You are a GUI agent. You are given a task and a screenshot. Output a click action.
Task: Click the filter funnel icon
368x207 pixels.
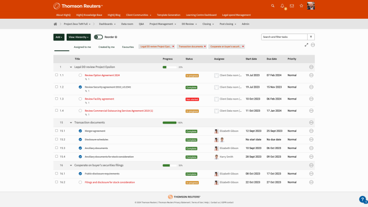coord(311,36)
